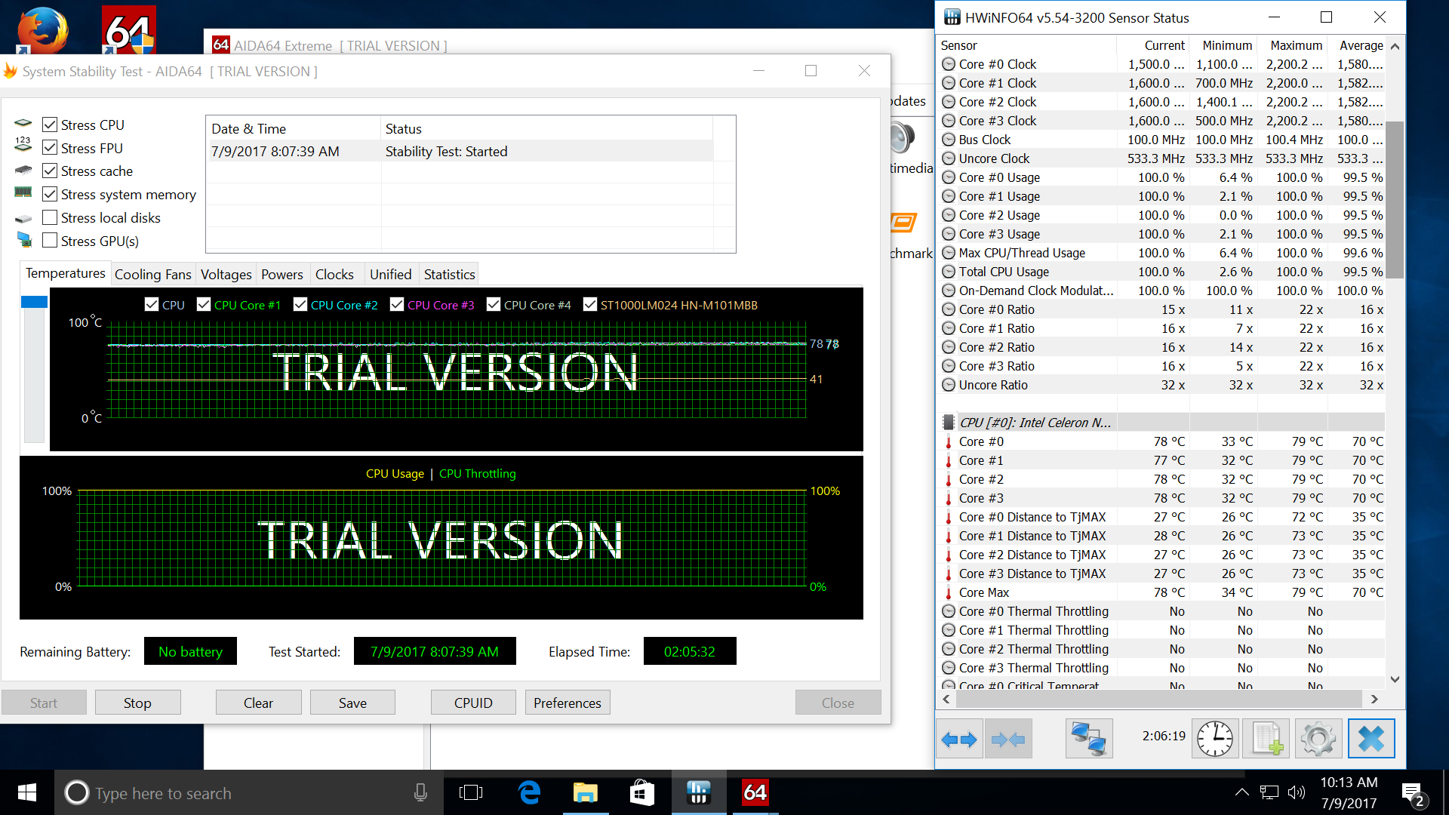
Task: Toggle the Stress cache checkbox
Action: [x=50, y=171]
